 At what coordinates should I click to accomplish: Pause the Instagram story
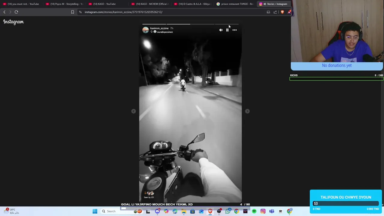[227, 30]
